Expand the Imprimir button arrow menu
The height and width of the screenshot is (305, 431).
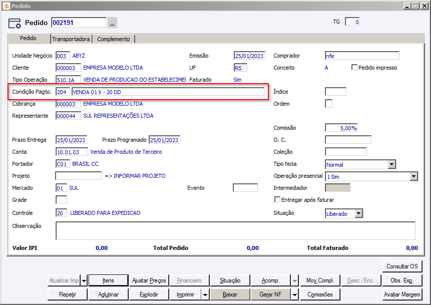(x=205, y=294)
